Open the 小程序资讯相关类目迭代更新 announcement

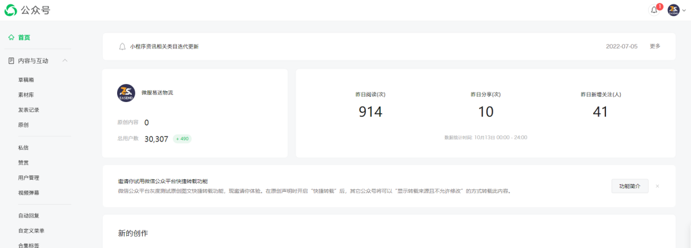[164, 47]
